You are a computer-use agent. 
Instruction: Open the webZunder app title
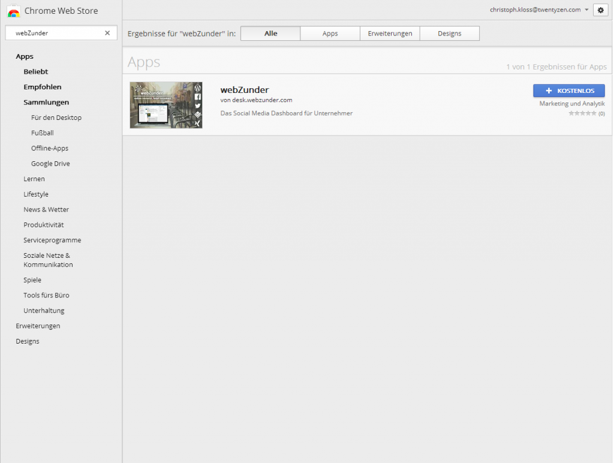point(245,90)
